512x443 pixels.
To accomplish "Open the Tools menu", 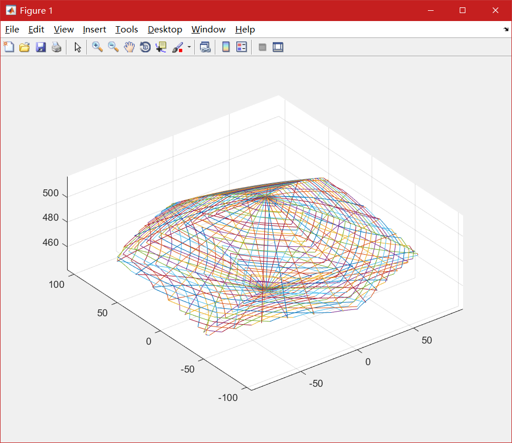I will pos(127,30).
